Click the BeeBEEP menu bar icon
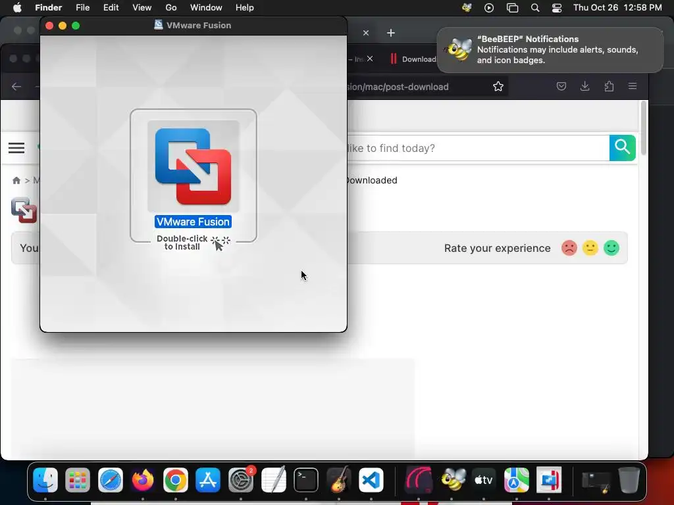The height and width of the screenshot is (505, 674). pos(467,8)
